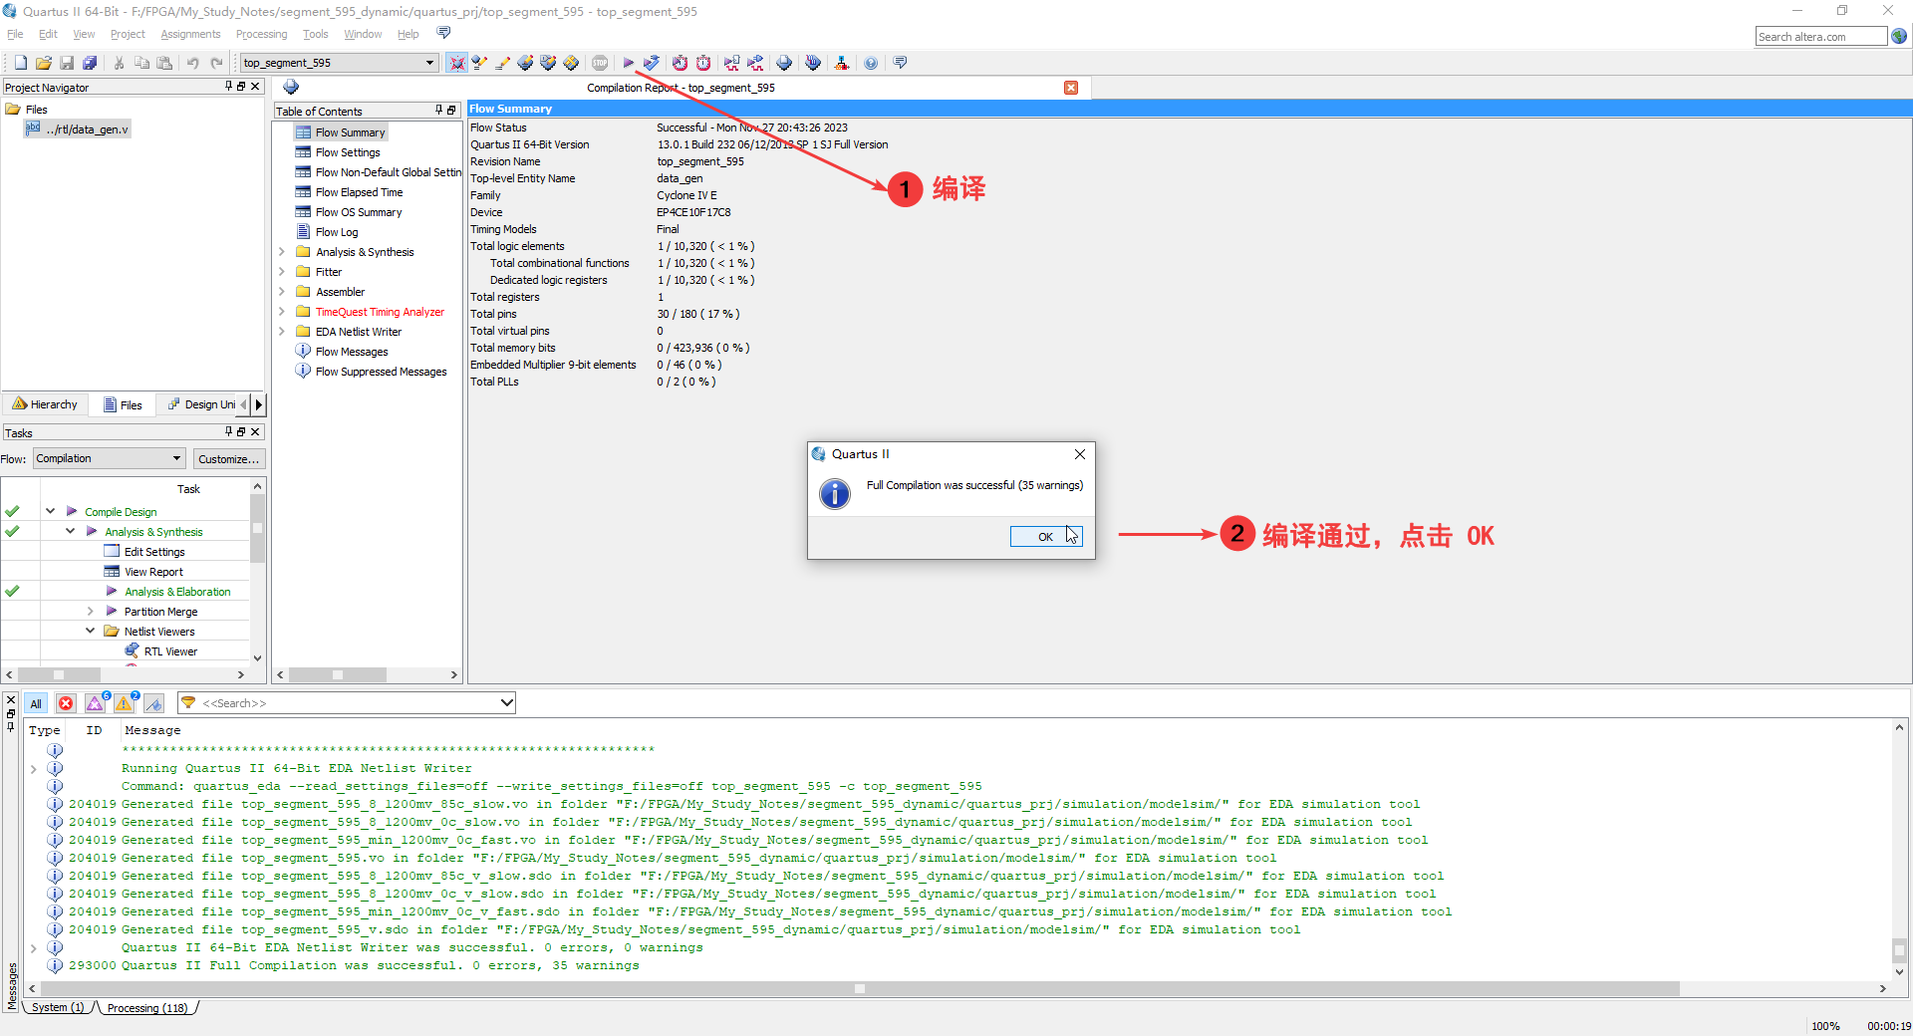Filter messages by error red X icon
Image resolution: width=1913 pixels, height=1036 pixels.
pyautogui.click(x=66, y=703)
